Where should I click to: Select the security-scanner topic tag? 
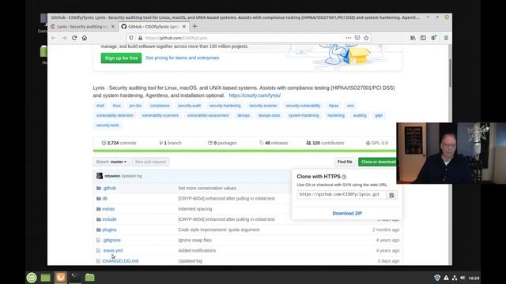click(x=263, y=106)
